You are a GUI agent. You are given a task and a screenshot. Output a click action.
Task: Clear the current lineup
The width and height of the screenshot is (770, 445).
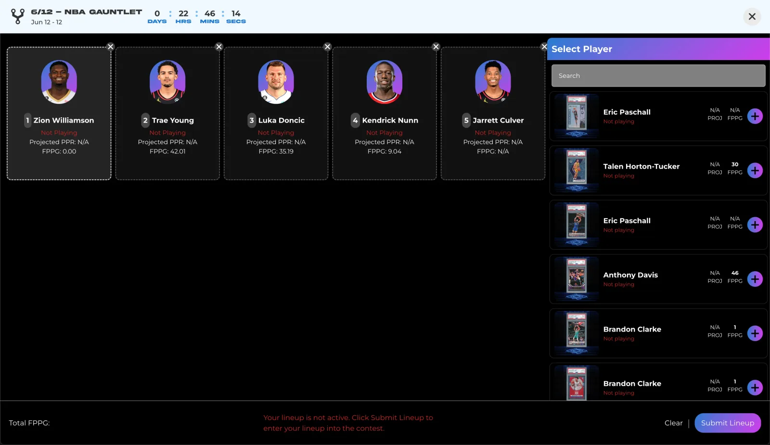pyautogui.click(x=673, y=423)
